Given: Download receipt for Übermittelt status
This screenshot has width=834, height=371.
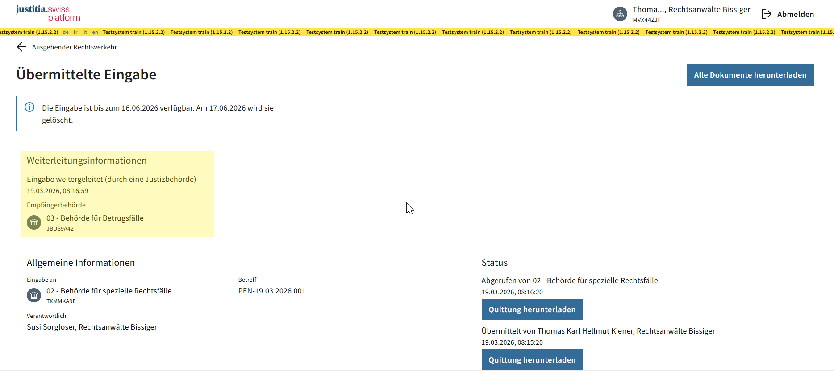Looking at the screenshot, I should pyautogui.click(x=532, y=359).
